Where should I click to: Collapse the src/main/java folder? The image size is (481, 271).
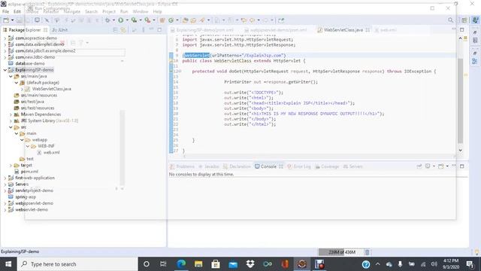(x=11, y=76)
